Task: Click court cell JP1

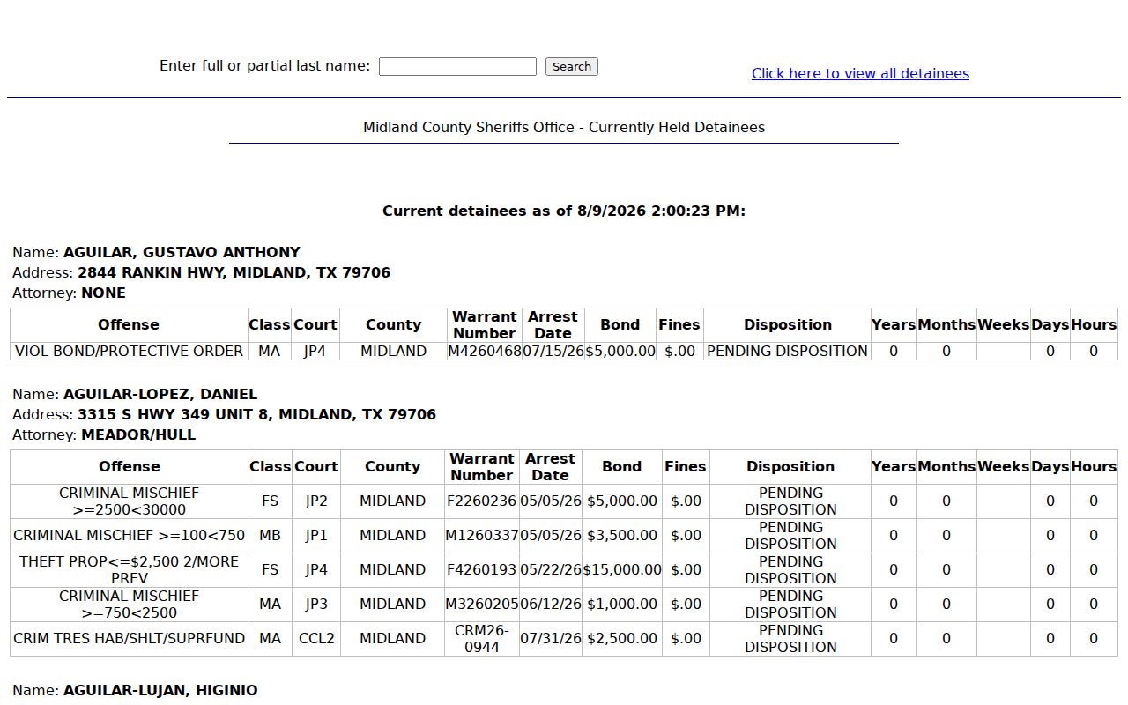Action: [x=316, y=535]
